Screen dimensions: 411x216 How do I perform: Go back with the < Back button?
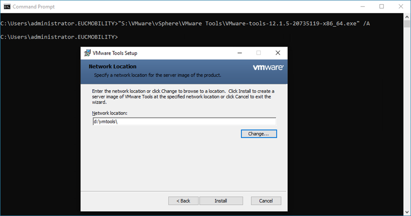pyautogui.click(x=183, y=201)
